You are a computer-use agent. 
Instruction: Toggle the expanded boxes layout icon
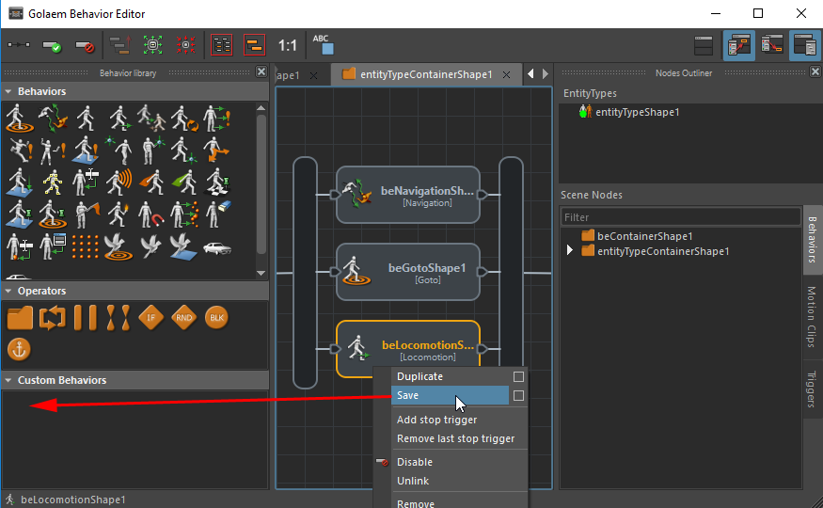(x=221, y=45)
